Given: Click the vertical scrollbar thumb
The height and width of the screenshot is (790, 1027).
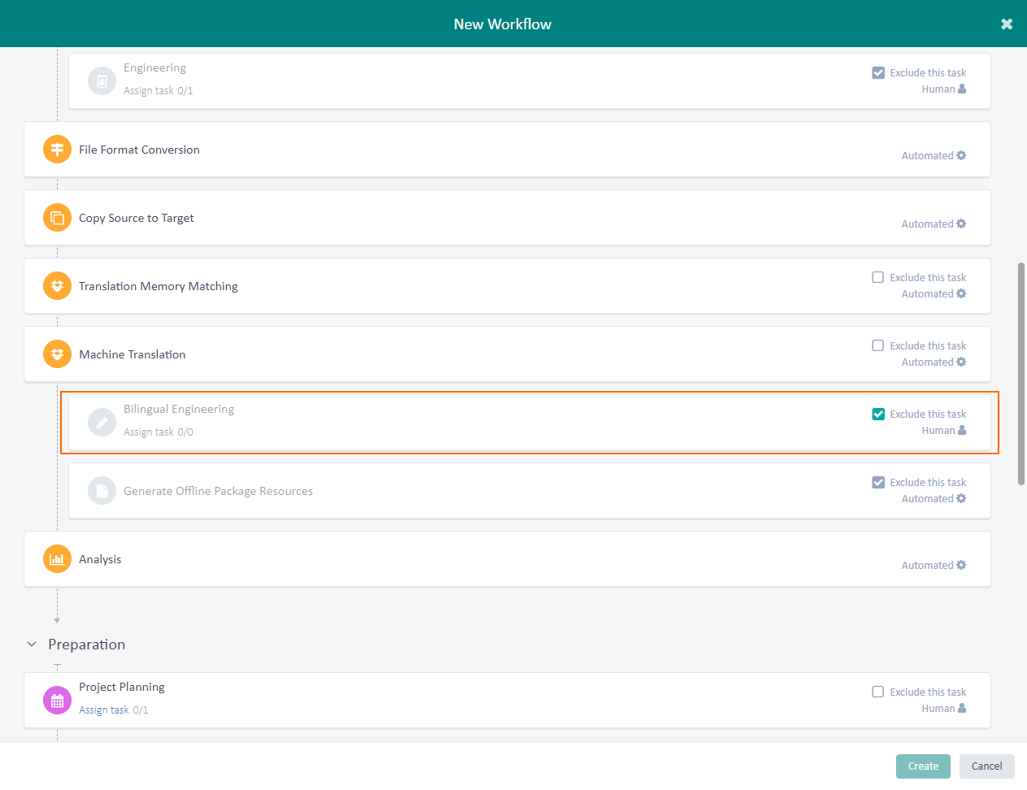Looking at the screenshot, I should (x=1021, y=374).
